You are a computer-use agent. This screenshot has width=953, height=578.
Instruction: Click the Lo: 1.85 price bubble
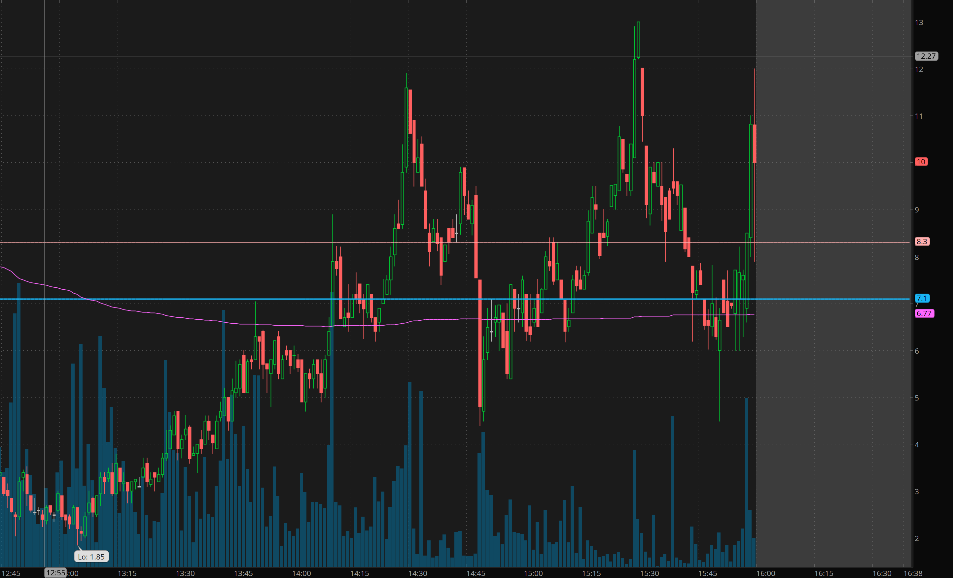click(91, 557)
